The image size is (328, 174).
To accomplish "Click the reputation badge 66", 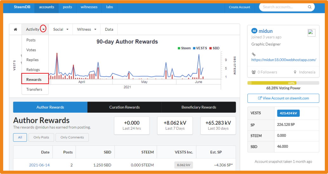I will pos(254,31).
